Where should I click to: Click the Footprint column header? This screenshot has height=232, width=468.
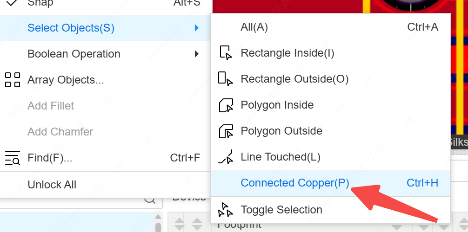point(239,225)
